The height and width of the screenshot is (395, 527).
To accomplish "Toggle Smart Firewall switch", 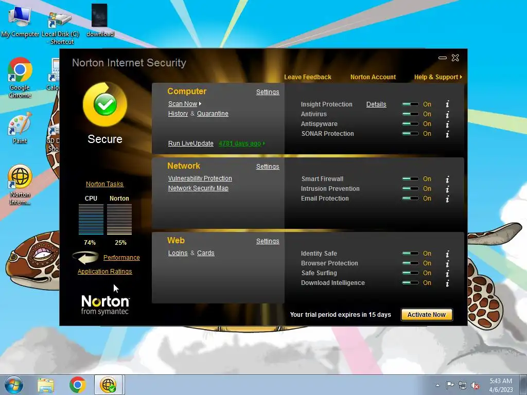I will point(410,178).
